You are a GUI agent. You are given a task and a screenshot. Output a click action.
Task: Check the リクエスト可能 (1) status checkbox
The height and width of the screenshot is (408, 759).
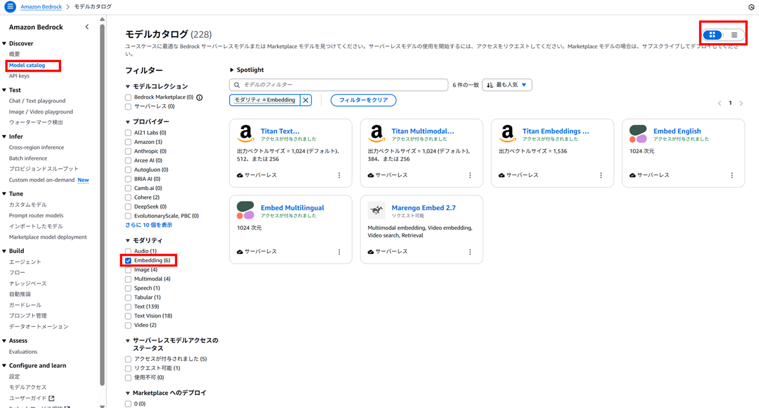coord(128,368)
